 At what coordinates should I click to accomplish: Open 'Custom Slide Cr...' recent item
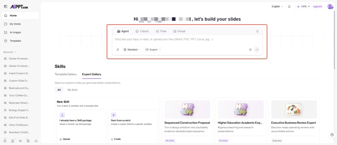point(19,81)
